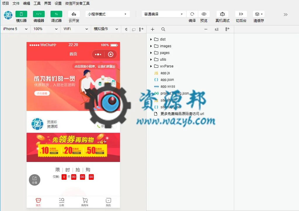Click the compile refresh icon
The width and height of the screenshot is (299, 211).
tap(192, 14)
